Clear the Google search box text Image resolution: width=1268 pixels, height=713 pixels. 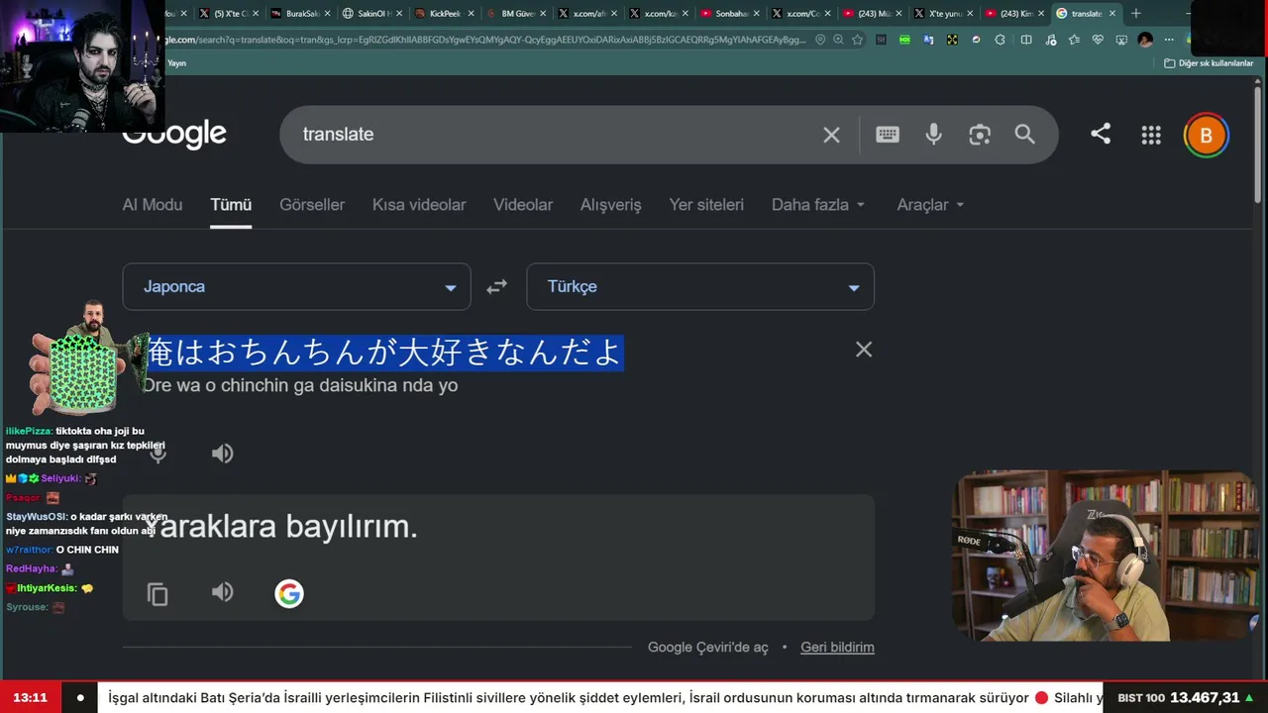(831, 135)
